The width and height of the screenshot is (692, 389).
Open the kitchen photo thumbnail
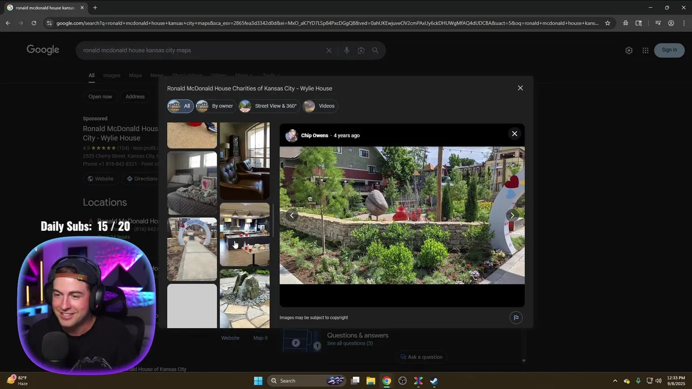244,234
